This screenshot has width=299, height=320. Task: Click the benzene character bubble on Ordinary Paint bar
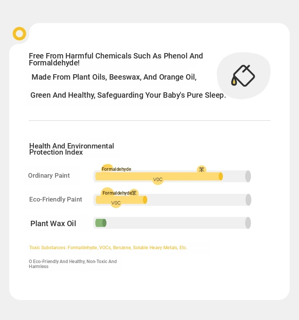coord(201,170)
